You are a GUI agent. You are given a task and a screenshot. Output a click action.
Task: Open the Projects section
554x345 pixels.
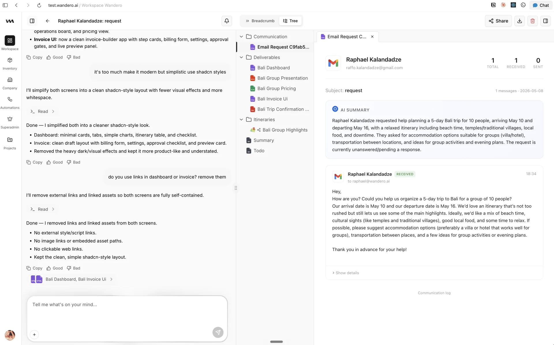pyautogui.click(x=10, y=143)
